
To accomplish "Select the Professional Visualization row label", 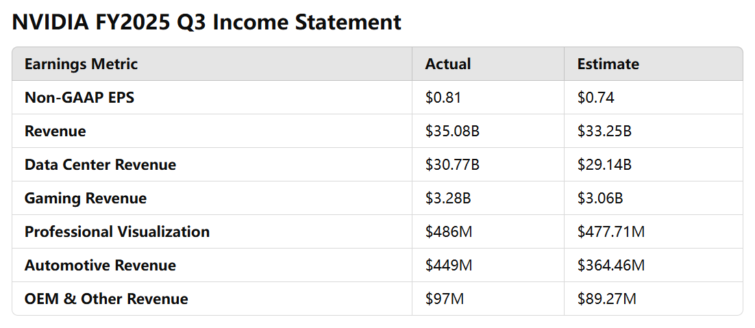I will click(117, 232).
